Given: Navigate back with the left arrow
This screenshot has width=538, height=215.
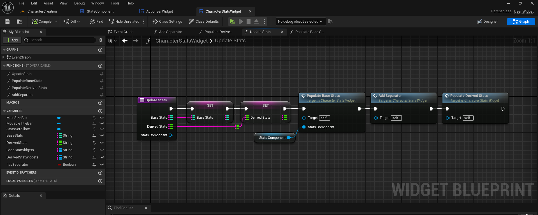Looking at the screenshot, I should tap(125, 41).
